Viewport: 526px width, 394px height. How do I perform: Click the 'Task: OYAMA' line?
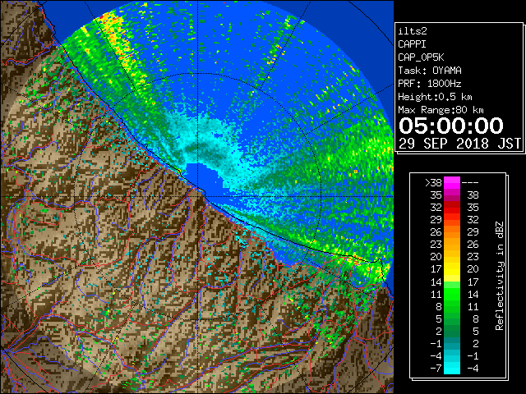(429, 71)
